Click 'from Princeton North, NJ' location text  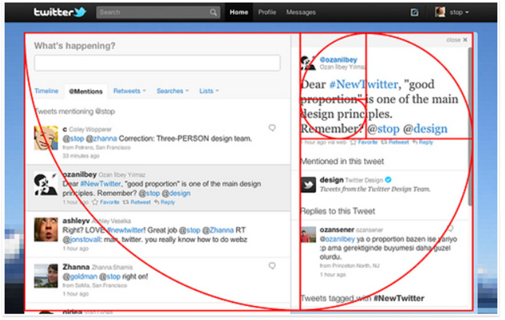pyautogui.click(x=349, y=266)
